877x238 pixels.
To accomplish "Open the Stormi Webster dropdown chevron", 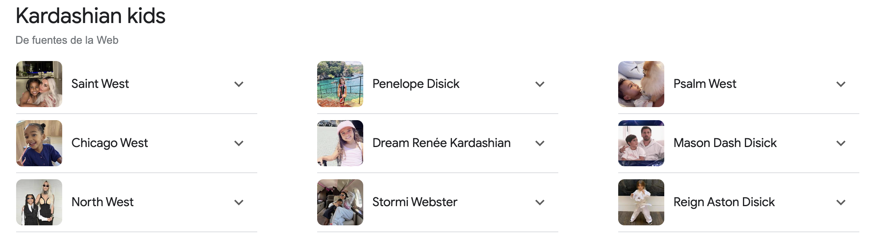I will (540, 202).
